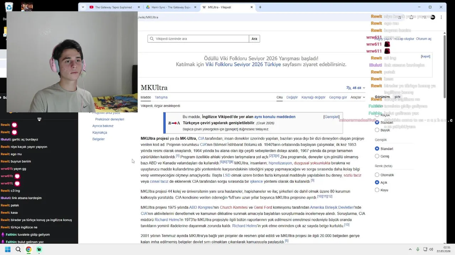Select Otomatik color radio button

pos(377,175)
